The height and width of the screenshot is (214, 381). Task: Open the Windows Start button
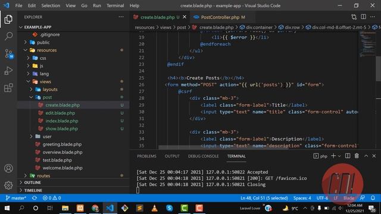coord(7,208)
